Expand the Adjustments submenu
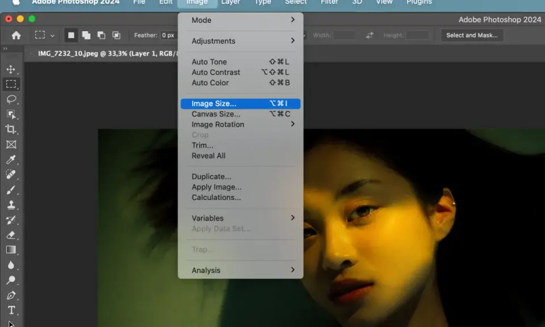The width and height of the screenshot is (545, 327). pyautogui.click(x=241, y=41)
